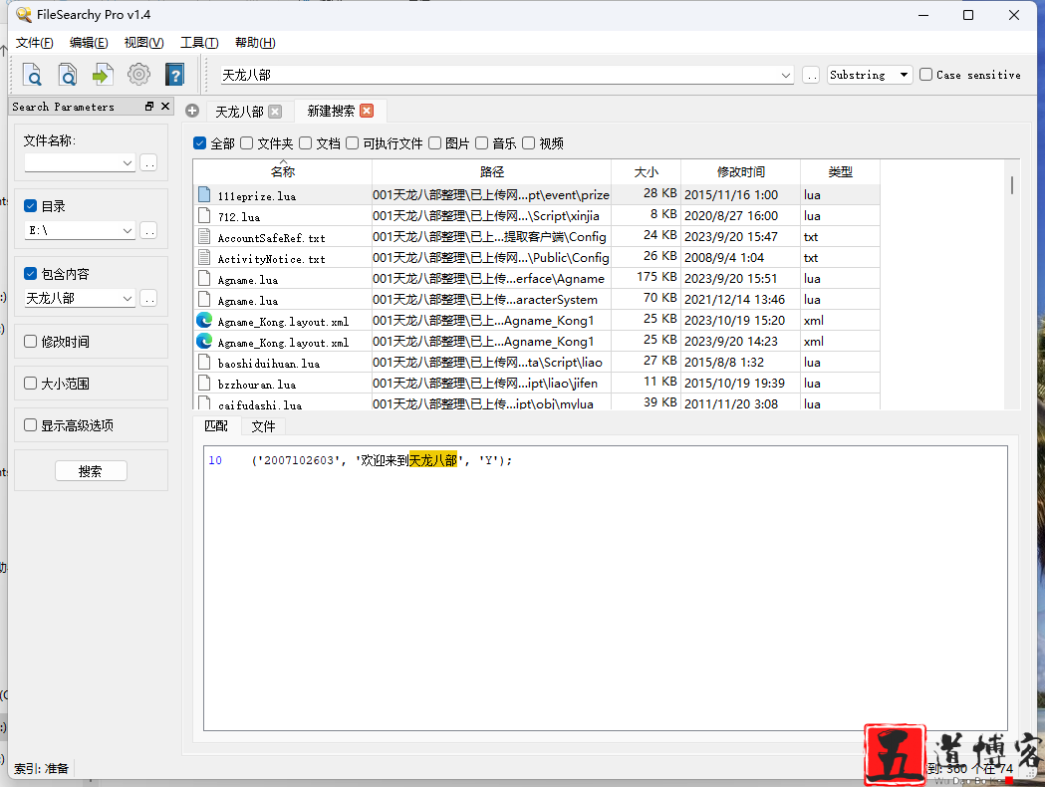The width and height of the screenshot is (1045, 787).
Task: Float the Search Parameters panel
Action: coord(149,106)
